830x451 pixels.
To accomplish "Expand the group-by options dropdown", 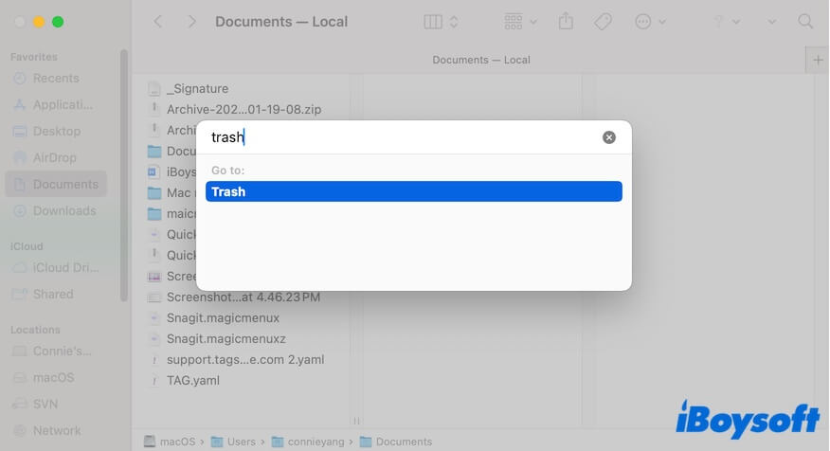I will tap(520, 21).
